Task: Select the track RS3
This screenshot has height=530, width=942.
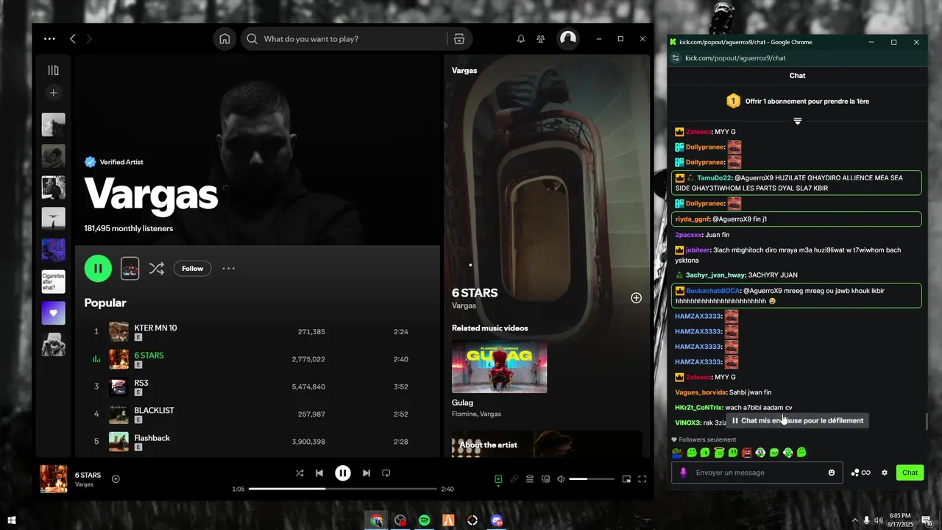Action: coord(141,383)
